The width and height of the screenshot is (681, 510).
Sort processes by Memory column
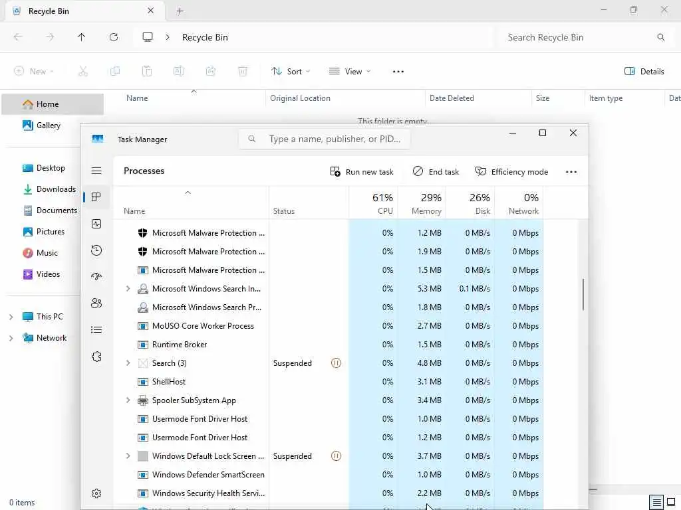pyautogui.click(x=422, y=203)
